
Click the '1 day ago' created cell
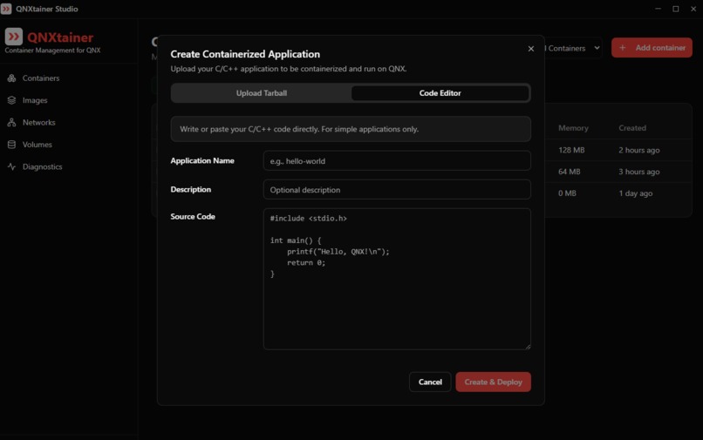point(635,193)
